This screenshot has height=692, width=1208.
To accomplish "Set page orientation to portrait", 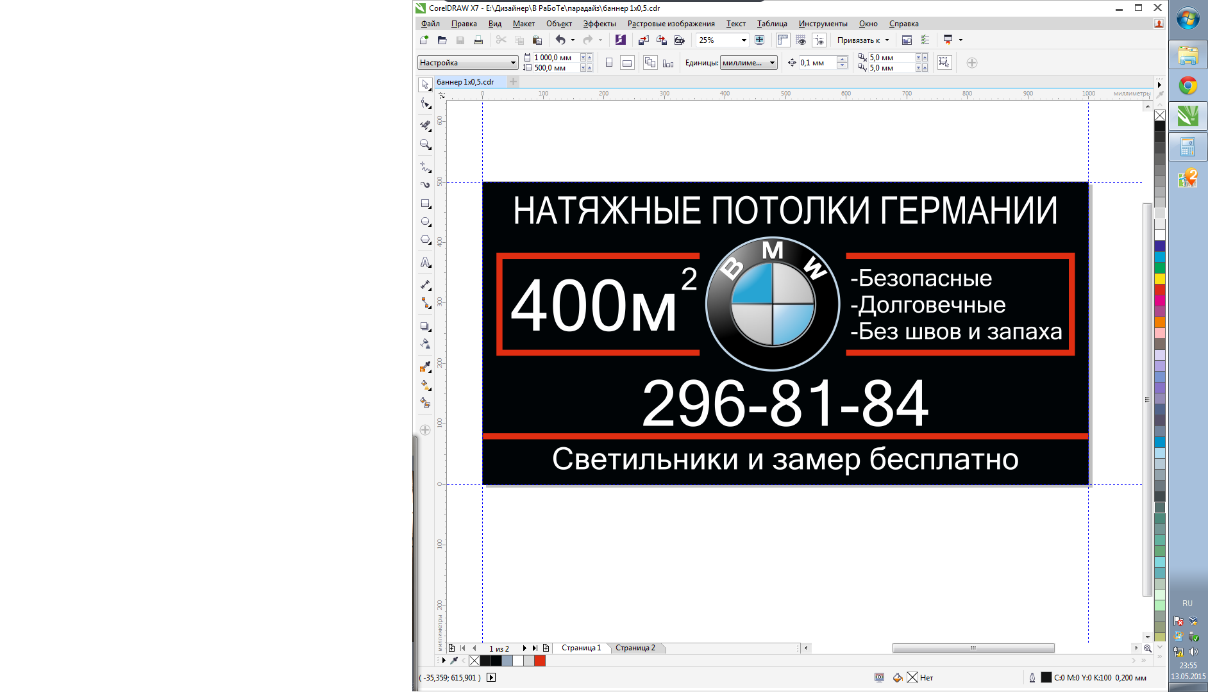I will coord(609,62).
